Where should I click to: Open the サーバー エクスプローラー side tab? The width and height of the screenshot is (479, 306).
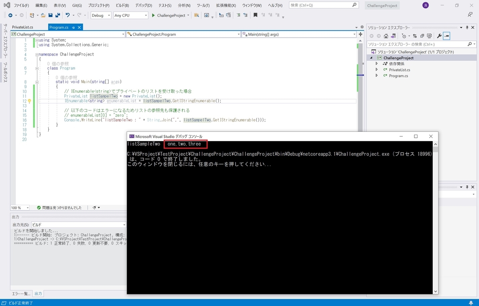coord(5,40)
